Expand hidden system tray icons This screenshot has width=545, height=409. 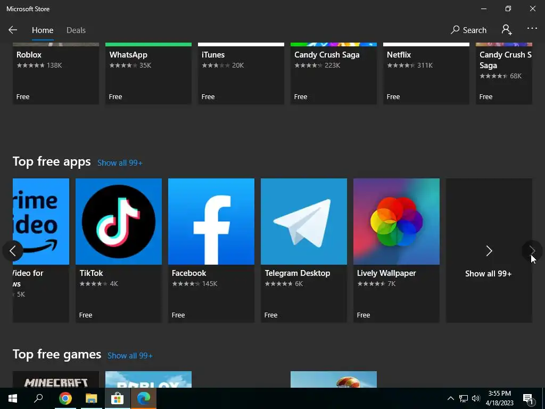(450, 398)
